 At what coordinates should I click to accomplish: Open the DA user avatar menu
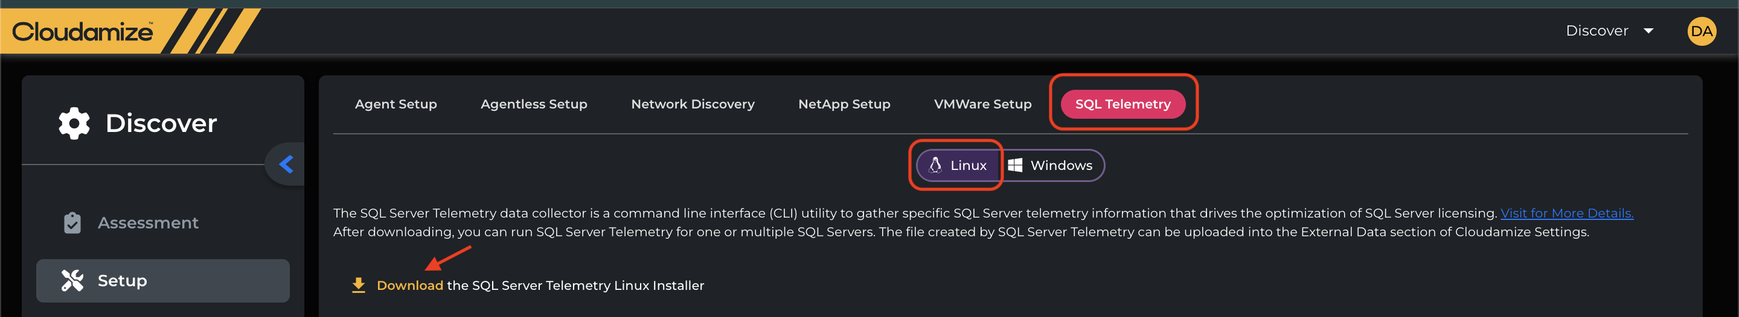tap(1700, 32)
